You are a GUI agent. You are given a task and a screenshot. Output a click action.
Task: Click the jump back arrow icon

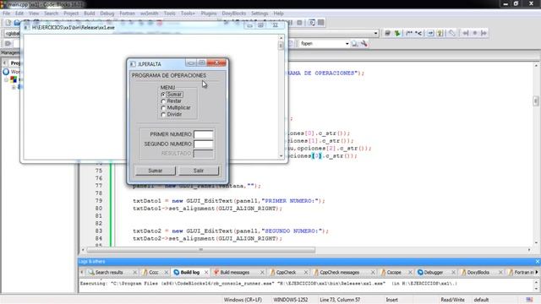[x=466, y=33]
